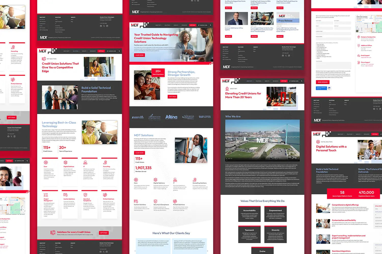Click the Security & Compliance shield icon on homepage
Image resolution: width=382 pixels, height=254 pixels.
[155, 201]
